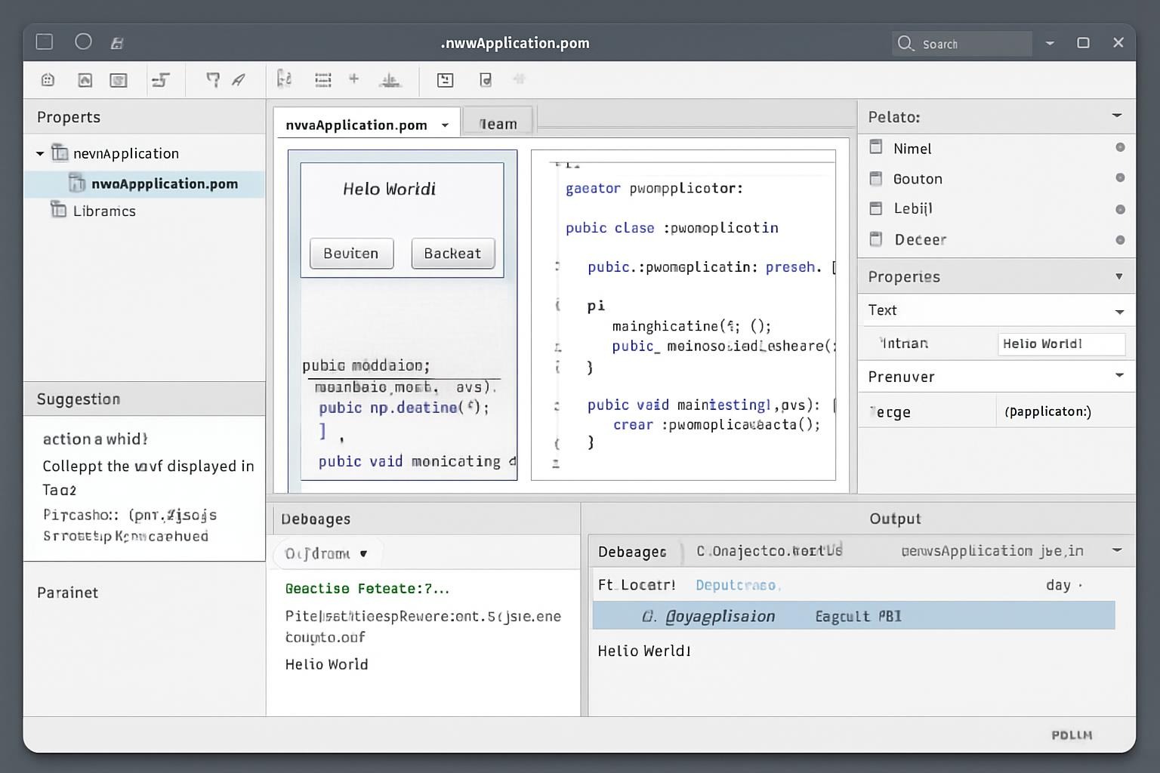Select the Debeages tab in Output panel

(632, 552)
